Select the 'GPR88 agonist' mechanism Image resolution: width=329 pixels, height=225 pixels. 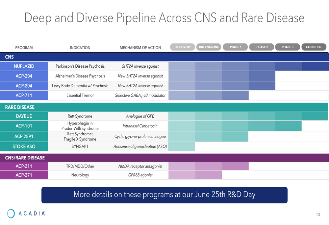point(140,175)
